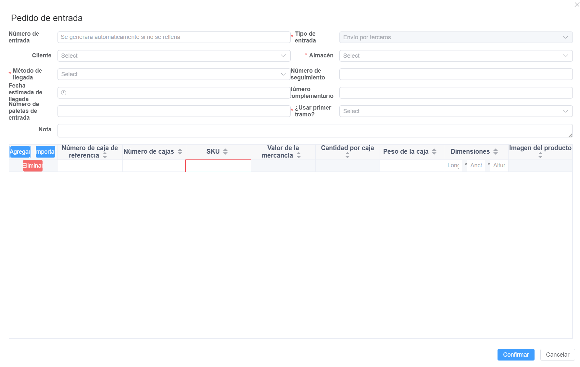The height and width of the screenshot is (367, 580).
Task: Sort the Cantidad por caja column
Action: coord(347,156)
